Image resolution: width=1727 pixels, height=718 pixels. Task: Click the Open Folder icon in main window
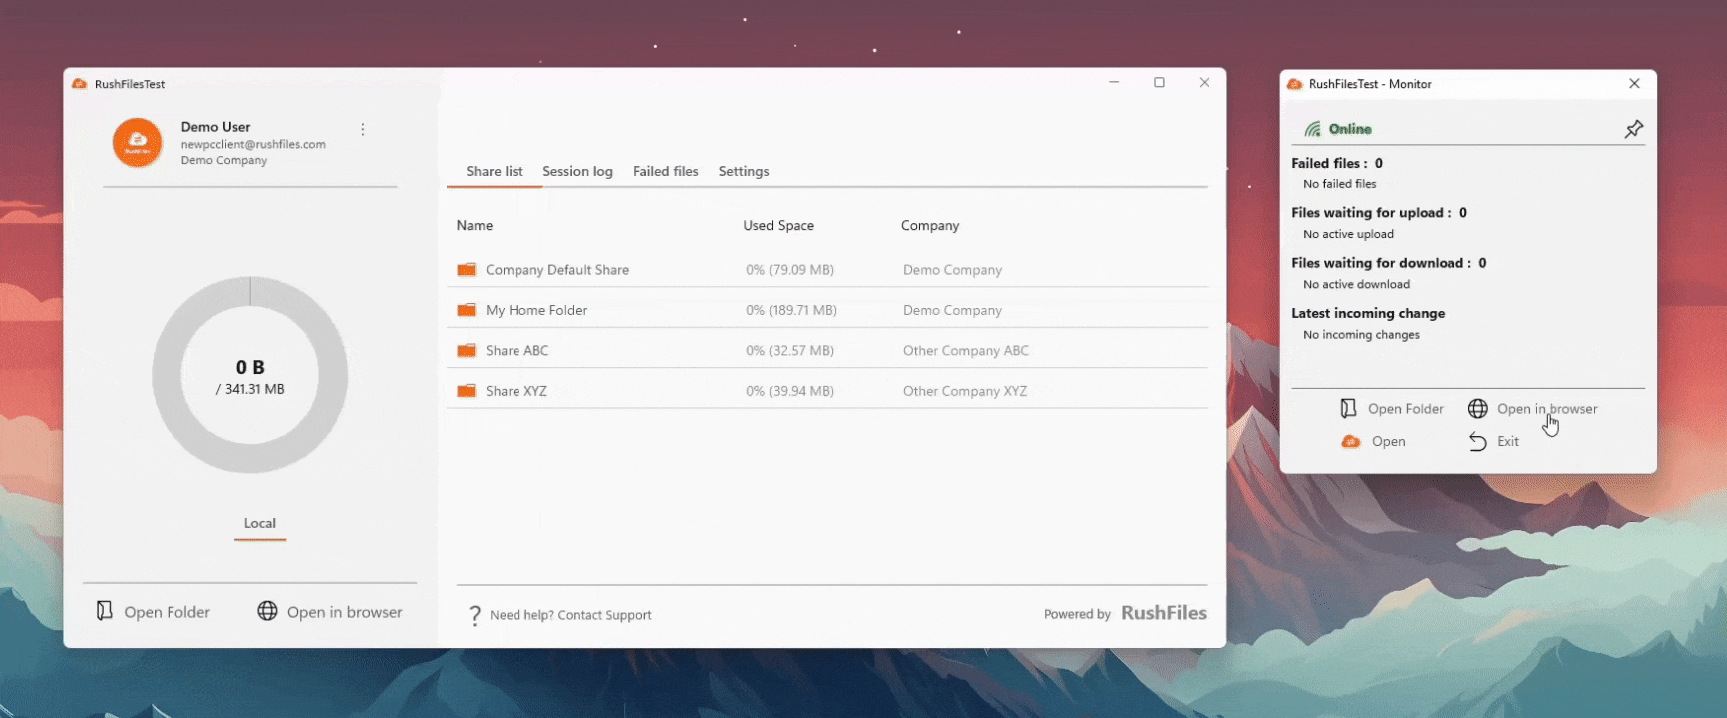(x=104, y=611)
